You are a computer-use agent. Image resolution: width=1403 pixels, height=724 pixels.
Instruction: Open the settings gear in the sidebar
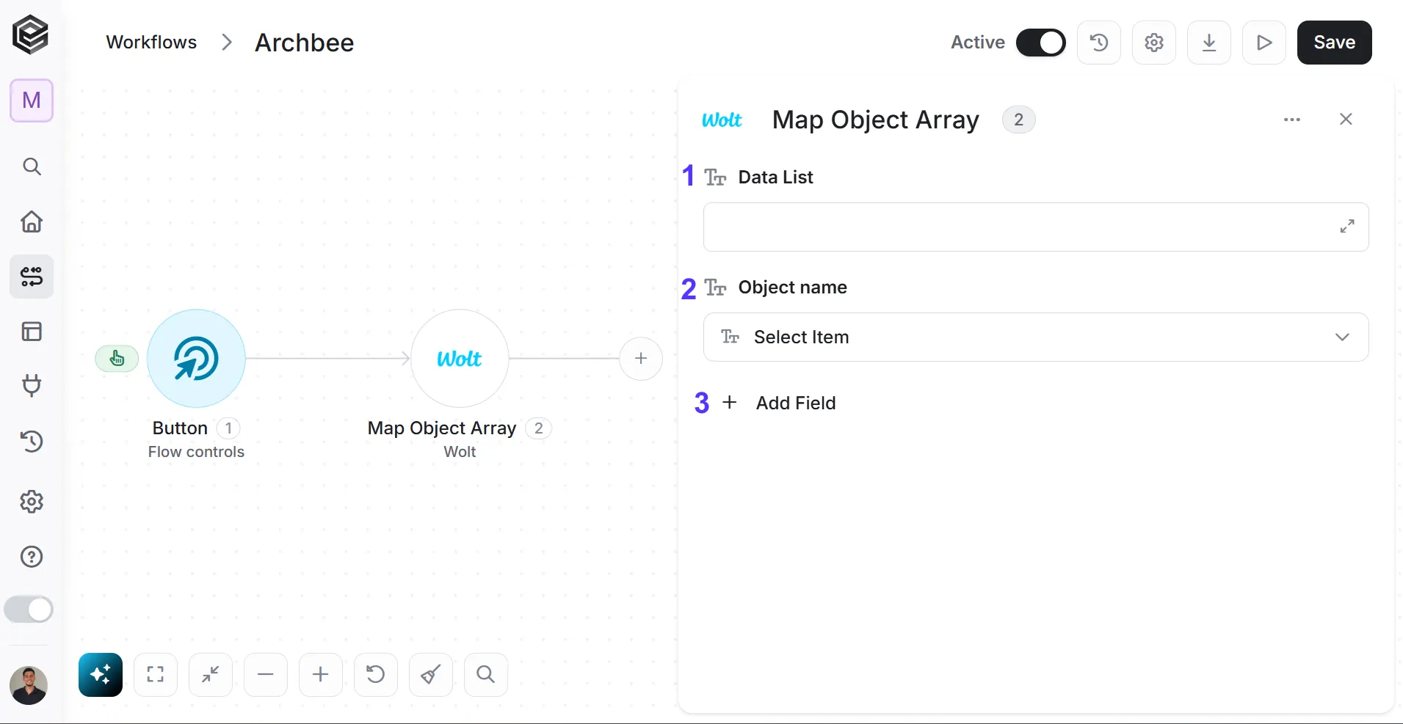click(32, 502)
